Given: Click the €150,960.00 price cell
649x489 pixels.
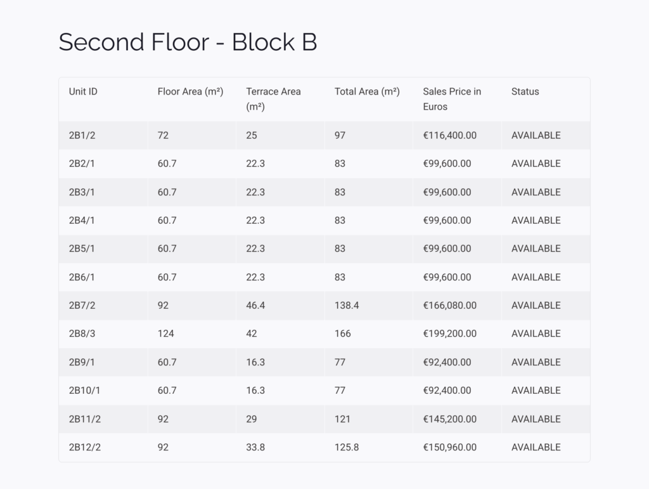Looking at the screenshot, I should pyautogui.click(x=449, y=448).
